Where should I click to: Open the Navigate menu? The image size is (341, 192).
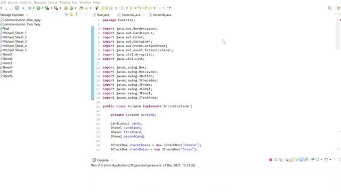tap(40, 2)
